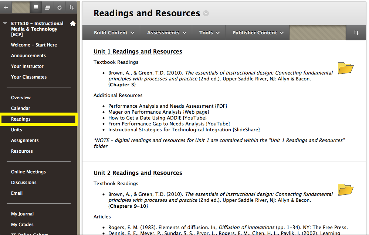The height and width of the screenshot is (235, 369).
Task: Open Online Meetings page
Action: pos(28,172)
